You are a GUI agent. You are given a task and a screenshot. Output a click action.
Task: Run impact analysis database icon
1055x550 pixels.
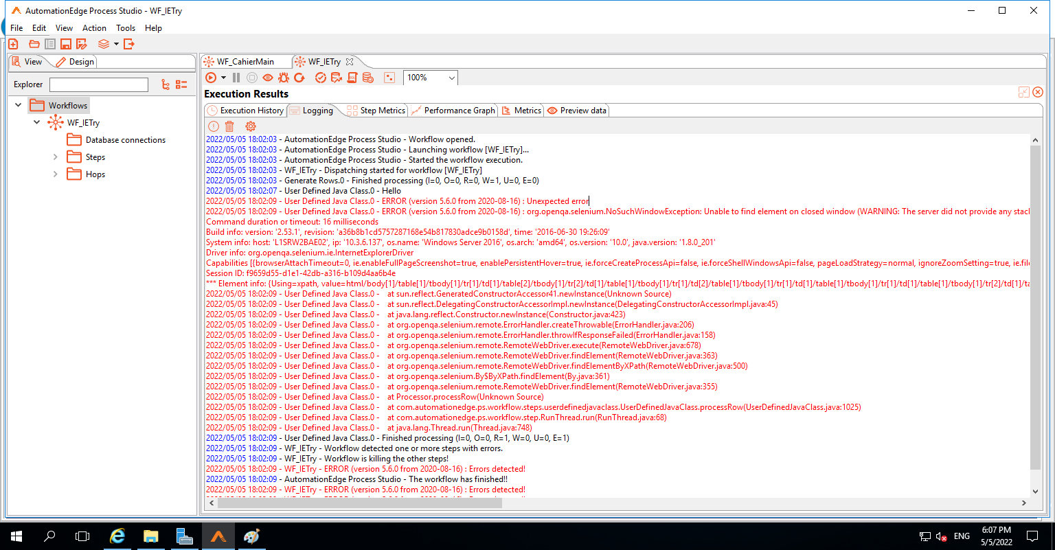click(x=337, y=78)
